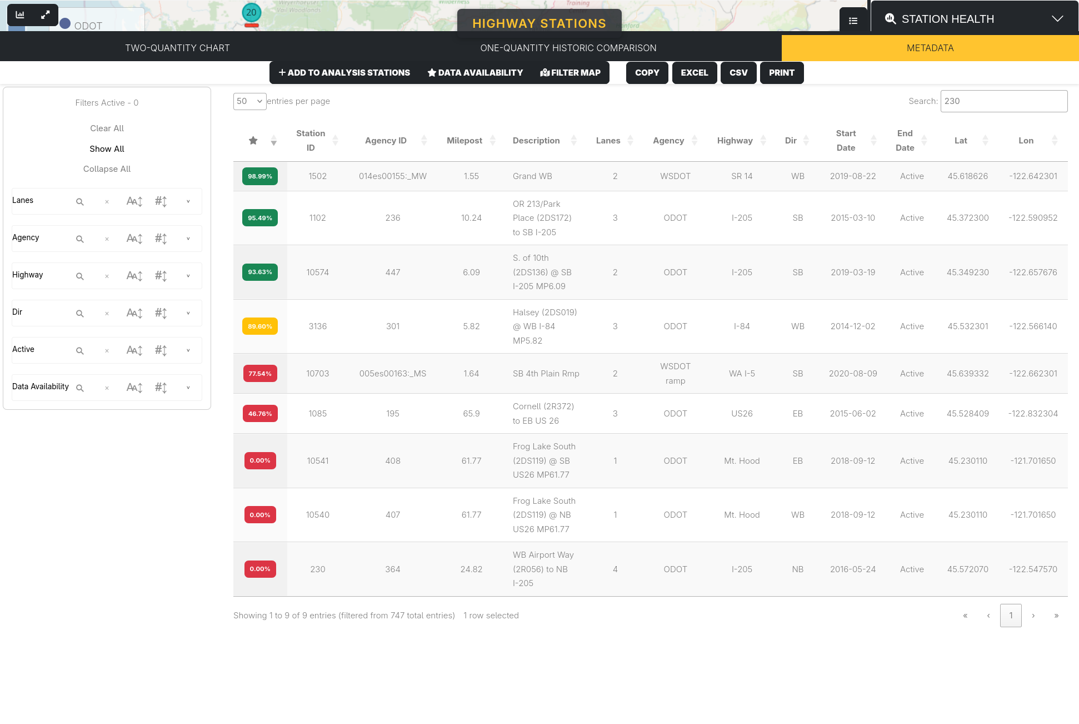
Task: Click Add to Analysis Stations button
Action: click(x=344, y=73)
